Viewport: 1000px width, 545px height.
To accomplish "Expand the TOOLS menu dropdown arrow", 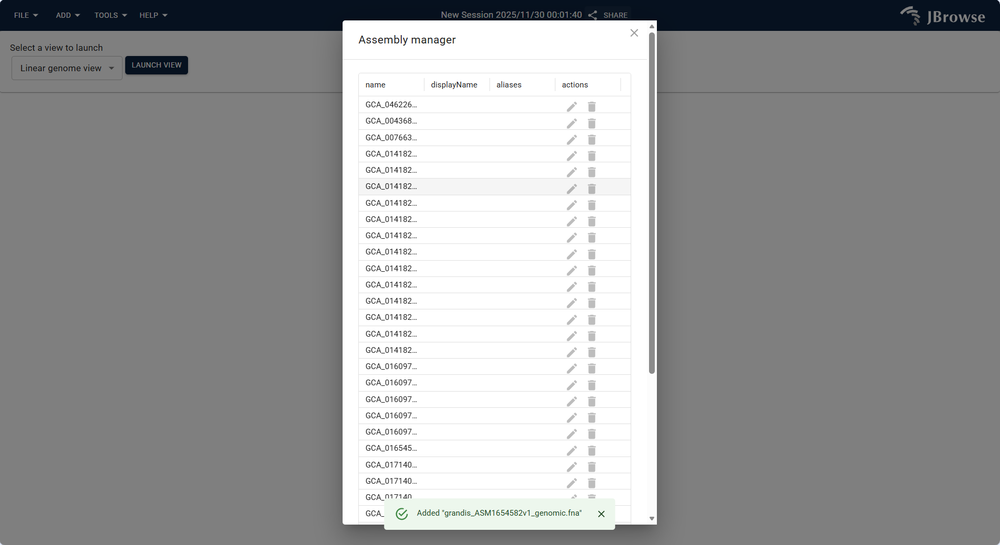I will pos(124,15).
